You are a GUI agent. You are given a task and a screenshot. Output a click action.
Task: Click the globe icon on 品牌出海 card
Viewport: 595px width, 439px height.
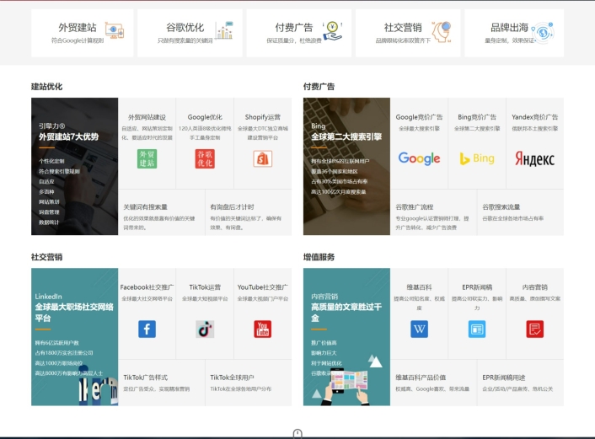(544, 32)
